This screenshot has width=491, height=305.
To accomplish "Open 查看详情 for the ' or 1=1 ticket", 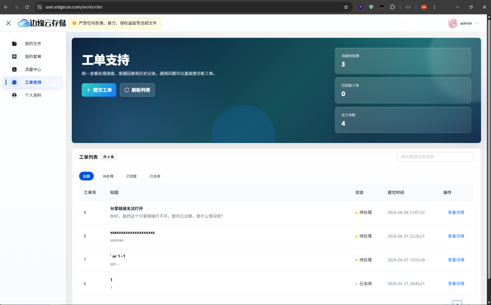I will 456,260.
